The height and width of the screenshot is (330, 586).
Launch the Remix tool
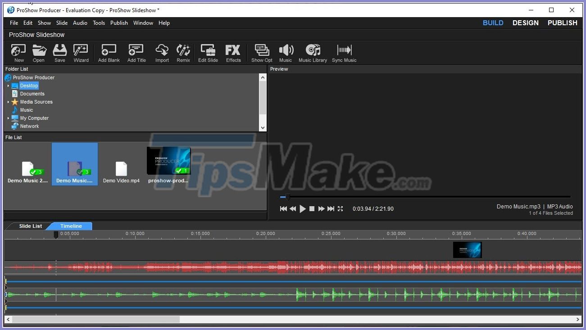pos(183,53)
